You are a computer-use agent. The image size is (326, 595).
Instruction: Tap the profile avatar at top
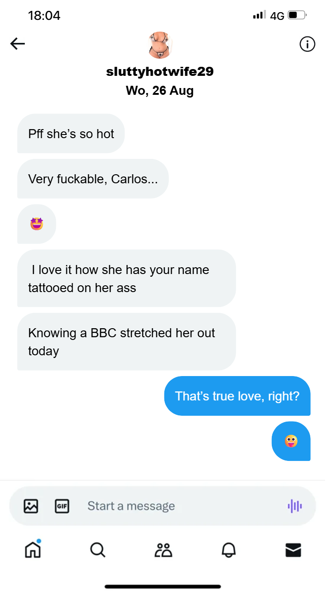point(160,45)
